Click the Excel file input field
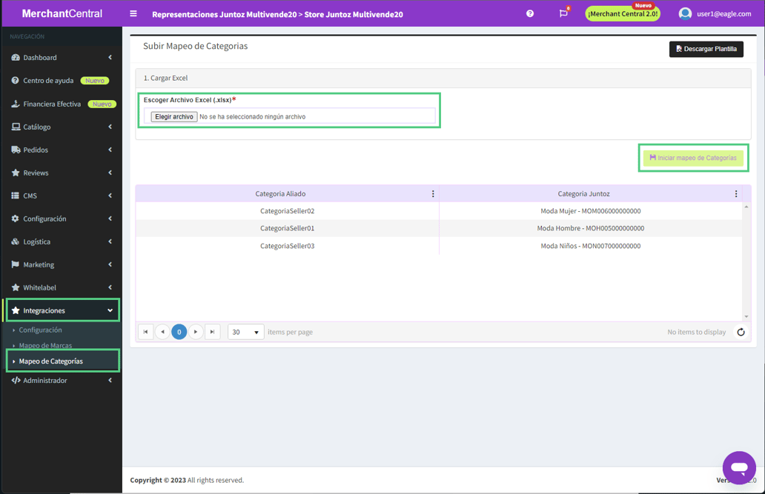 289,116
